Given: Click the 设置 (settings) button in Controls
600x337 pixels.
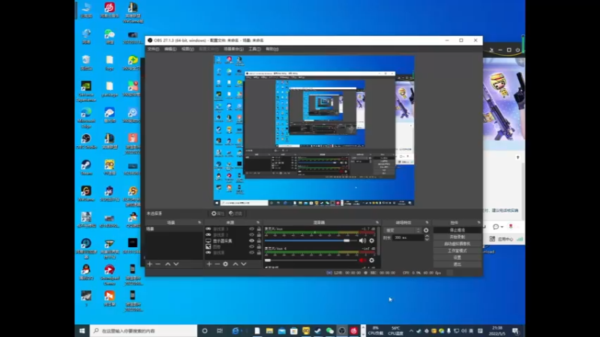Looking at the screenshot, I should pos(457,258).
